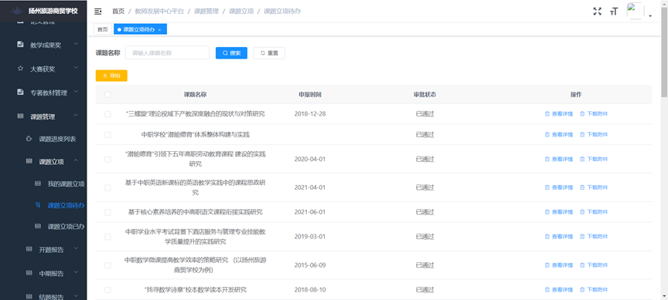Close the 课题立项待办 tab
The image size is (668, 300).
tap(159, 30)
